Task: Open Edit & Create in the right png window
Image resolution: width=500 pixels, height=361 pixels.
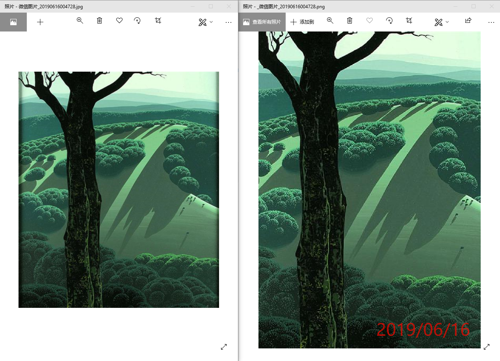Action: click(438, 22)
